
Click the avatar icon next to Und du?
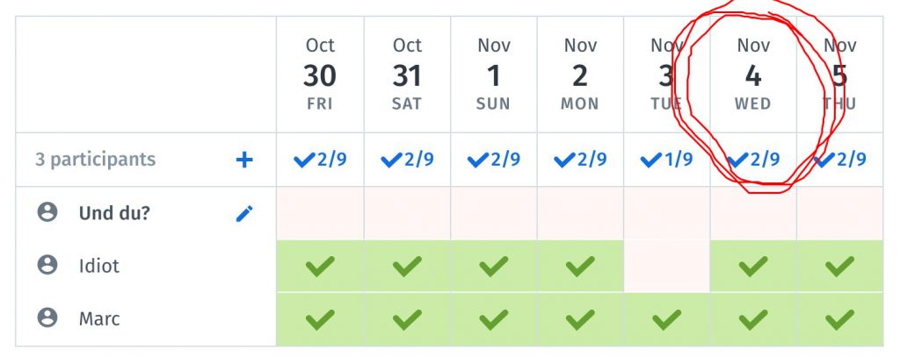[47, 212]
